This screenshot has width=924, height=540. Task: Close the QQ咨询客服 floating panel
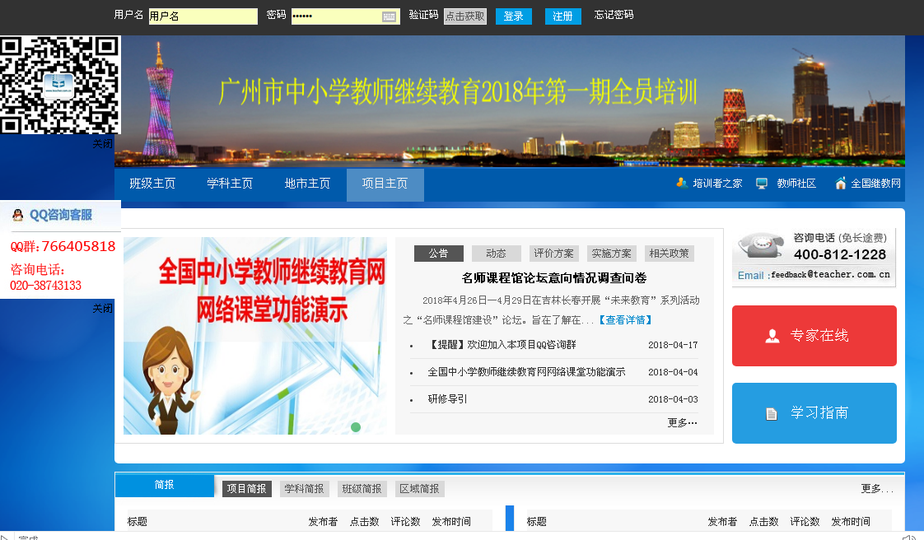(x=102, y=308)
